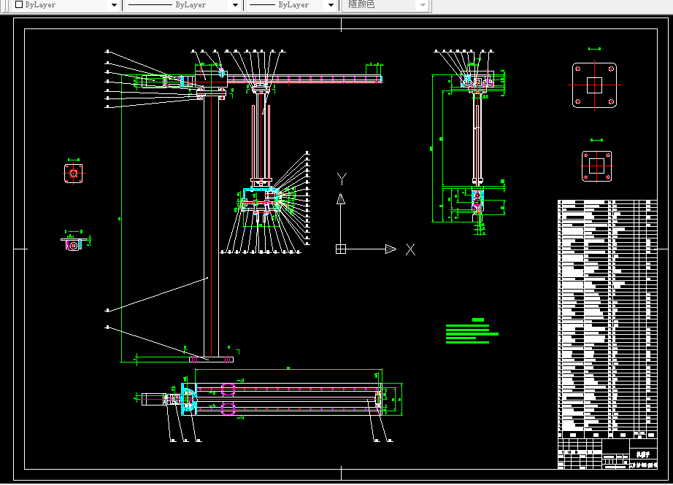The image size is (673, 485).
Task: Click the white ByLayer color swatch square
Action: tap(19, 4)
